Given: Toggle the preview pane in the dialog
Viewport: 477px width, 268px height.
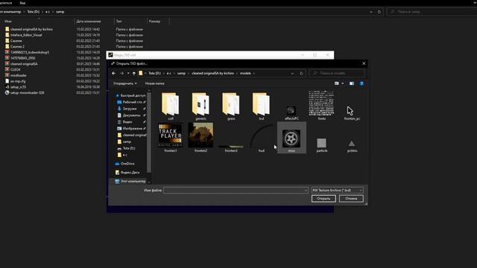Looking at the screenshot, I should pos(351,83).
